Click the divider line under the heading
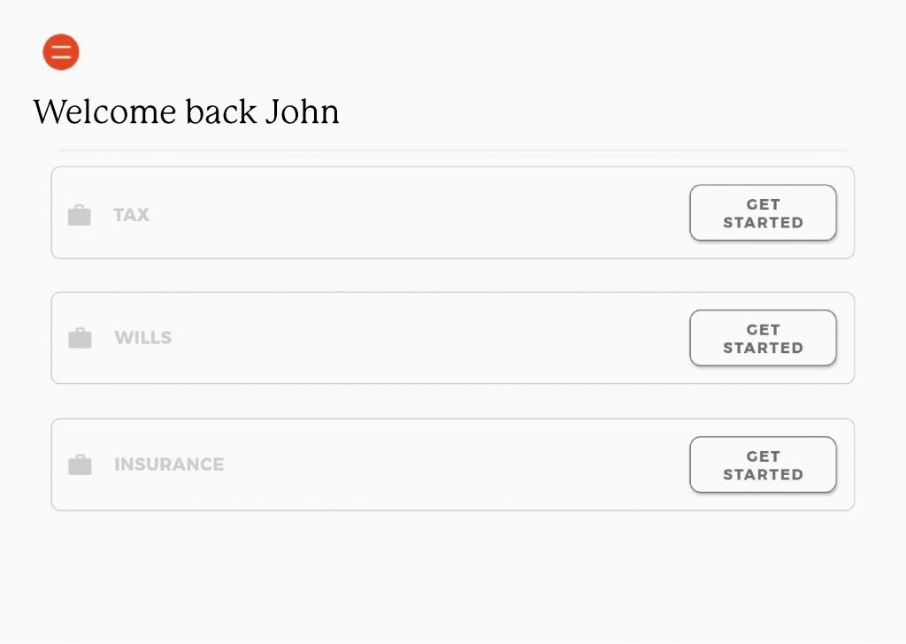This screenshot has height=644, width=906. click(452, 150)
